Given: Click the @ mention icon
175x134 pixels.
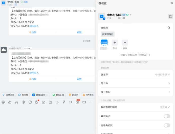Looking at the screenshot, I should click(23, 102).
